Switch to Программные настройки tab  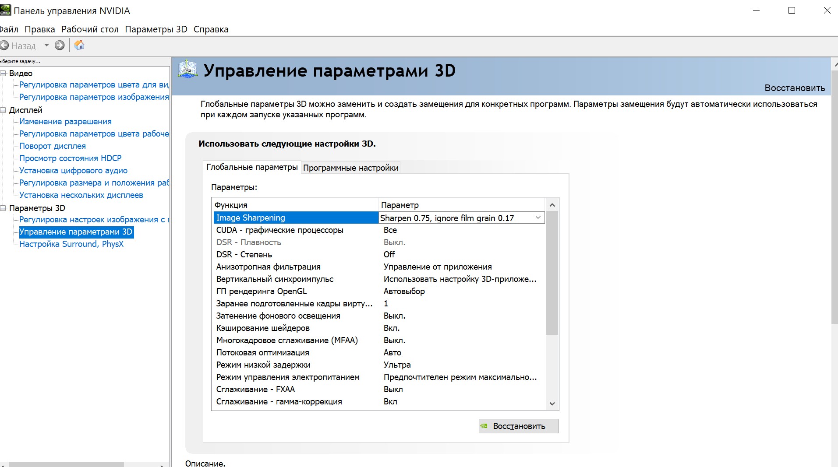(350, 168)
